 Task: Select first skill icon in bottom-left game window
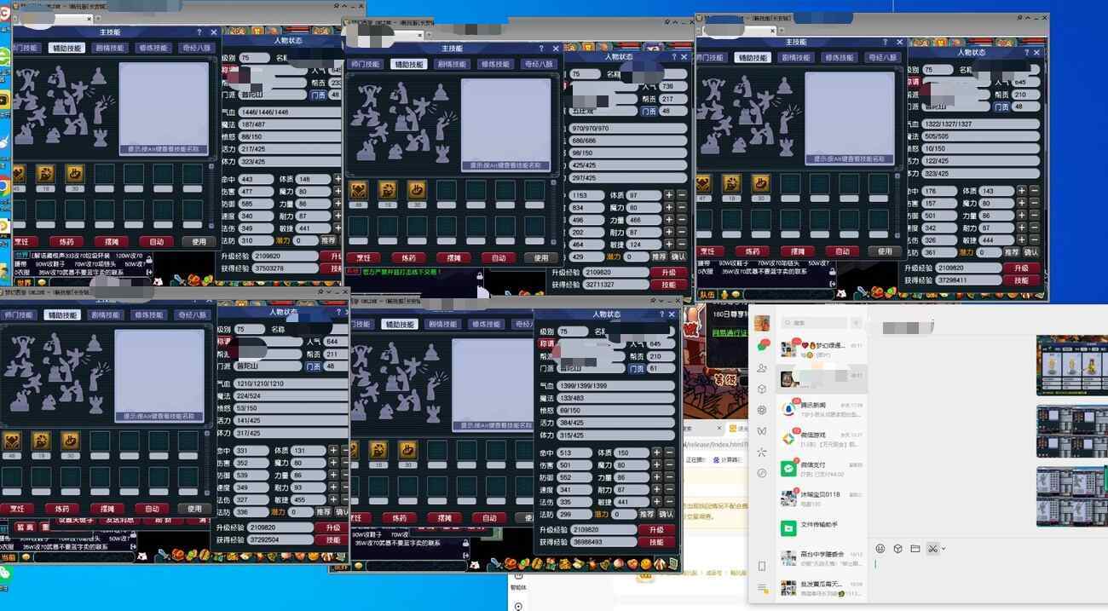[x=13, y=441]
